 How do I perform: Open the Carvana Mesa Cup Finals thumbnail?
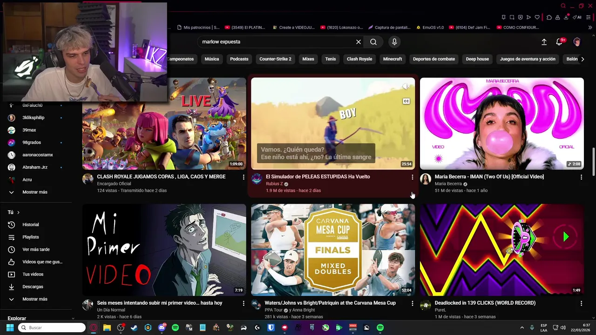(333, 250)
